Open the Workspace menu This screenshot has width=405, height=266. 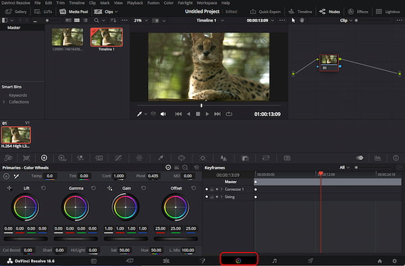(x=207, y=3)
